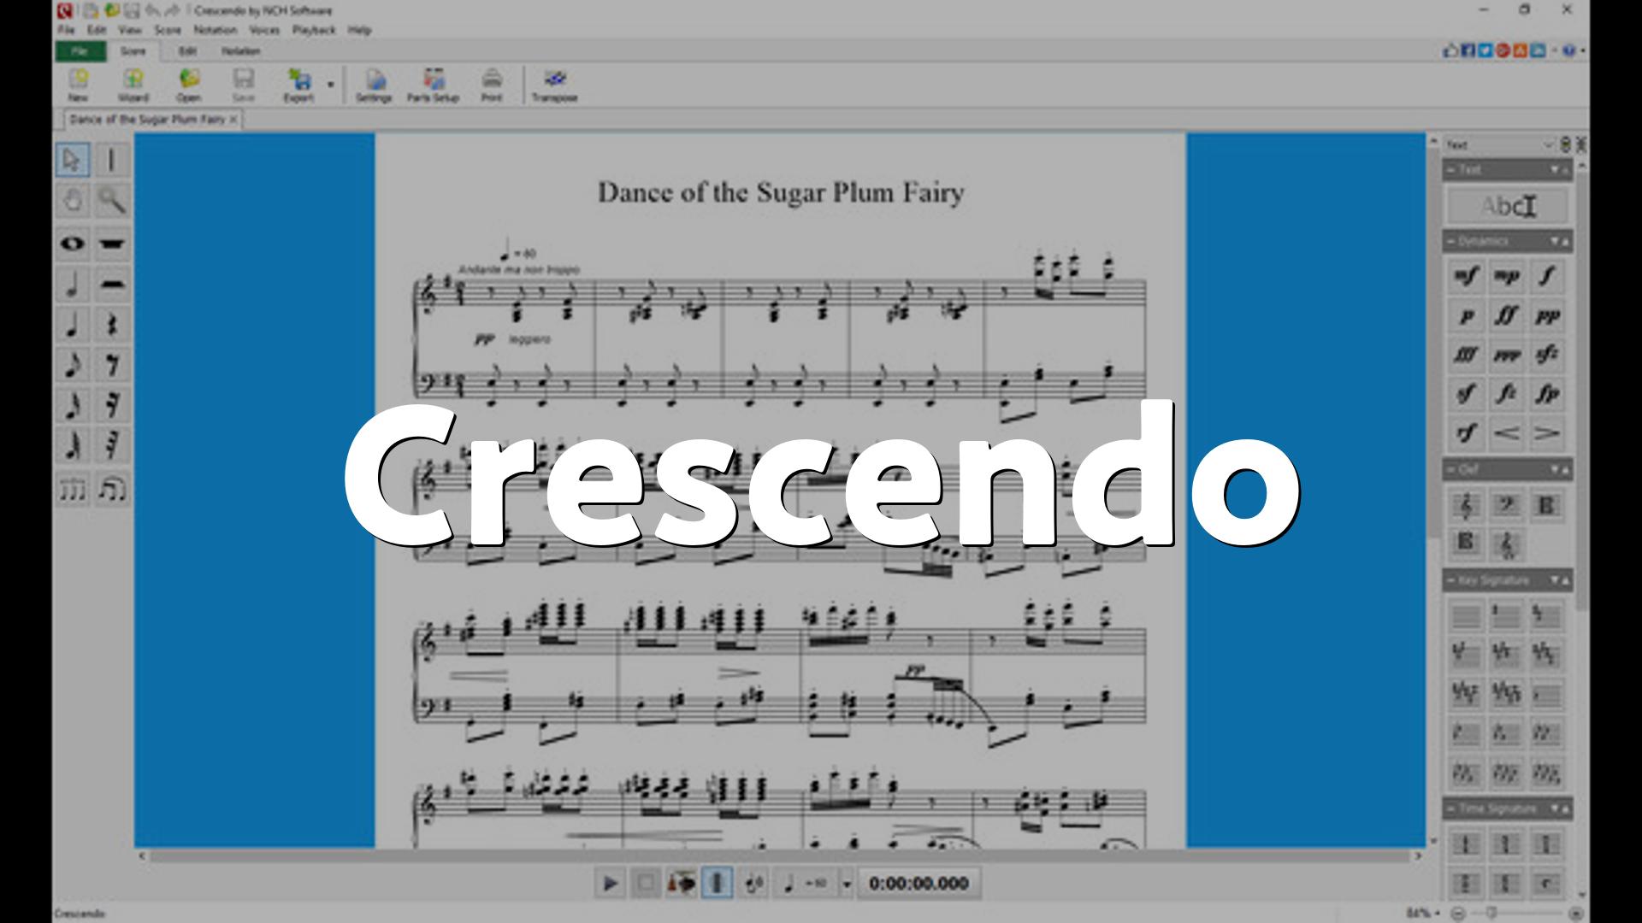Insert mezzo-piano dynamic marking
The height and width of the screenshot is (923, 1642).
[x=1506, y=276]
